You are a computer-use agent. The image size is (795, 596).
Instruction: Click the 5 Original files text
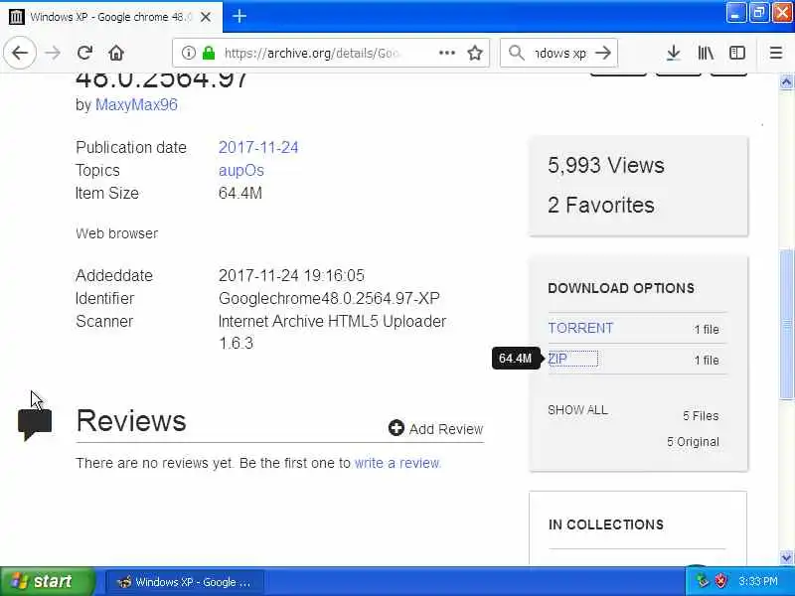tap(693, 442)
